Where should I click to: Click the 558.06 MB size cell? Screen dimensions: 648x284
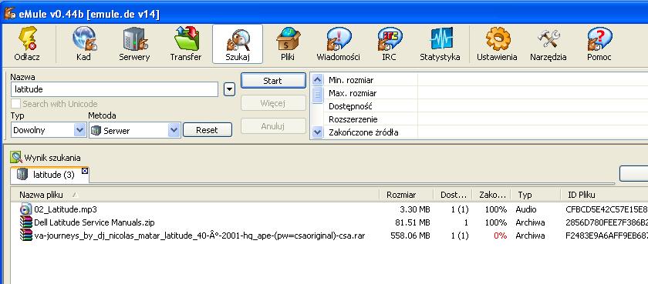click(x=410, y=236)
